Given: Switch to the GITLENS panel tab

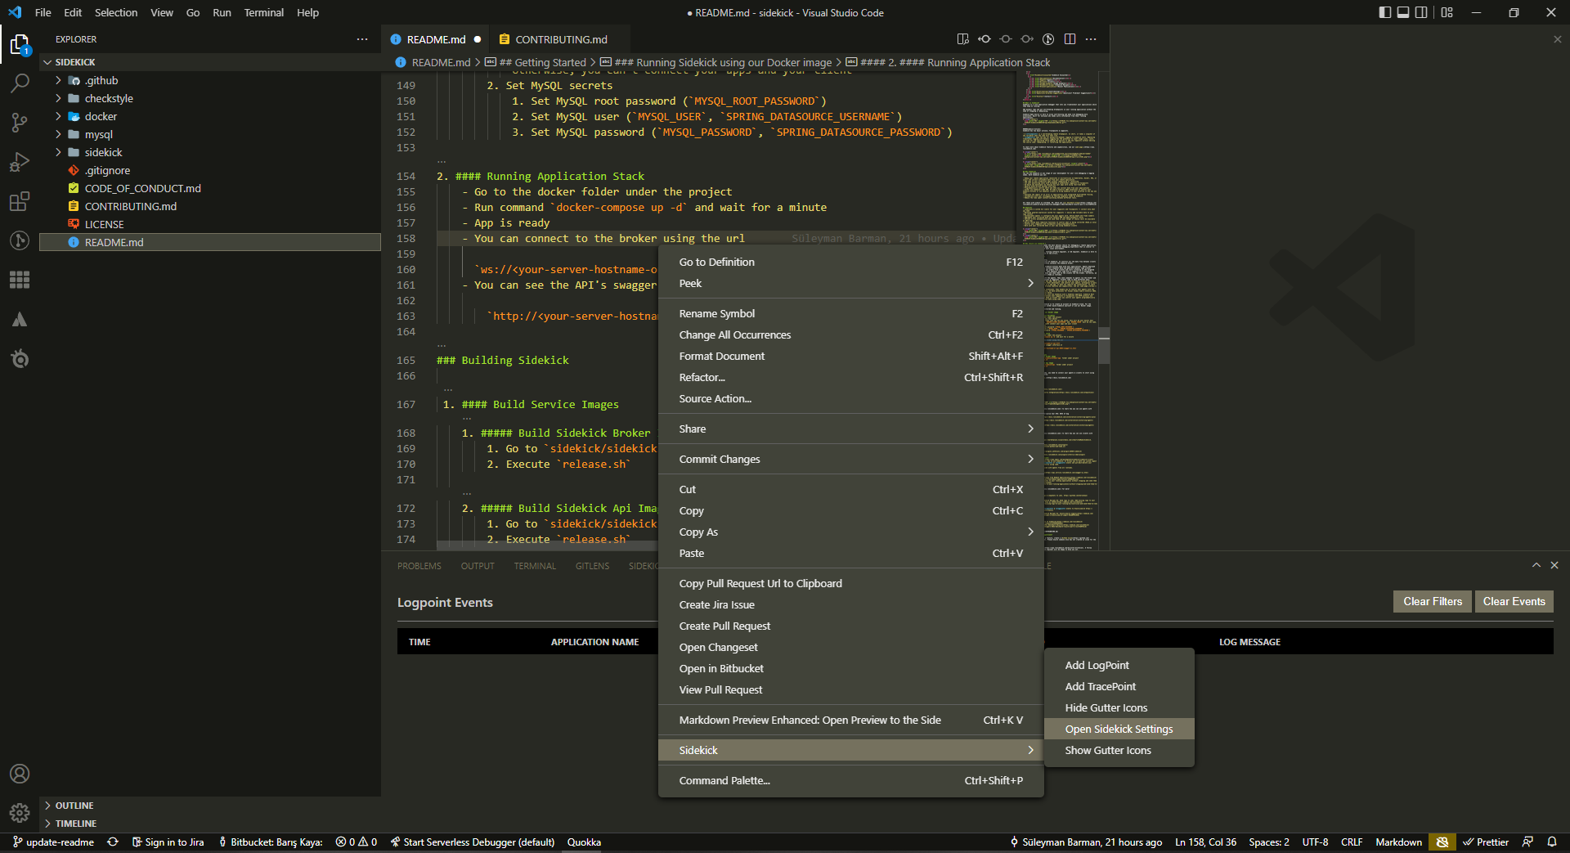Looking at the screenshot, I should (592, 566).
